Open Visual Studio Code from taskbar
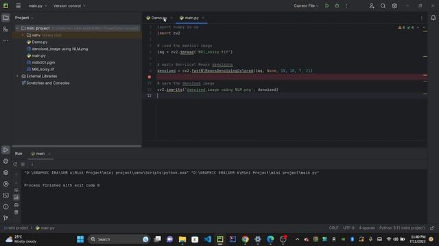This screenshot has width=439, height=246. click(207, 239)
